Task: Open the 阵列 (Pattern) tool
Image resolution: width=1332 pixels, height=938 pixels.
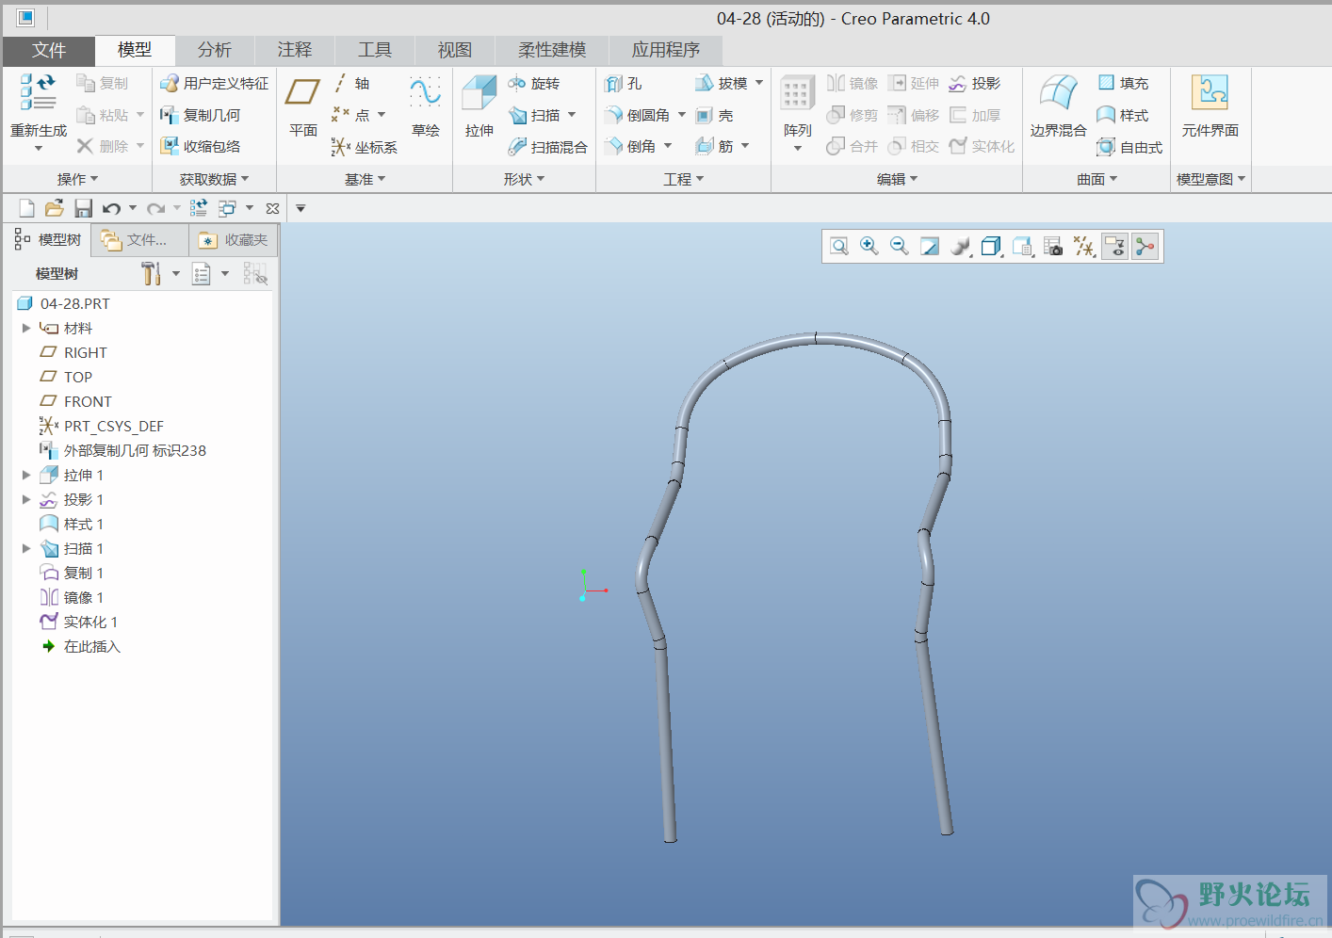Action: click(797, 105)
